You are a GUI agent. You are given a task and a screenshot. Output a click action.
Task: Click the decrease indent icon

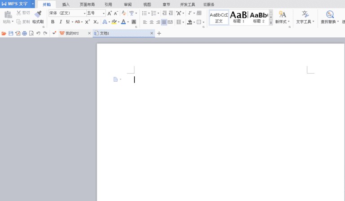pyautogui.click(x=164, y=13)
